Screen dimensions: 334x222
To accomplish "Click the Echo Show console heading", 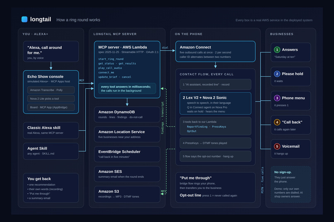I will (x=45, y=76).
